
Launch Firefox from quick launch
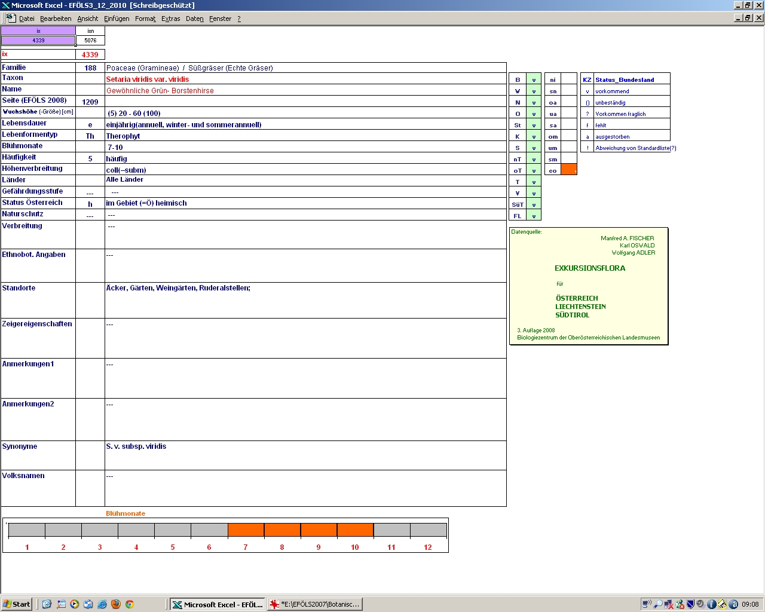click(x=115, y=604)
